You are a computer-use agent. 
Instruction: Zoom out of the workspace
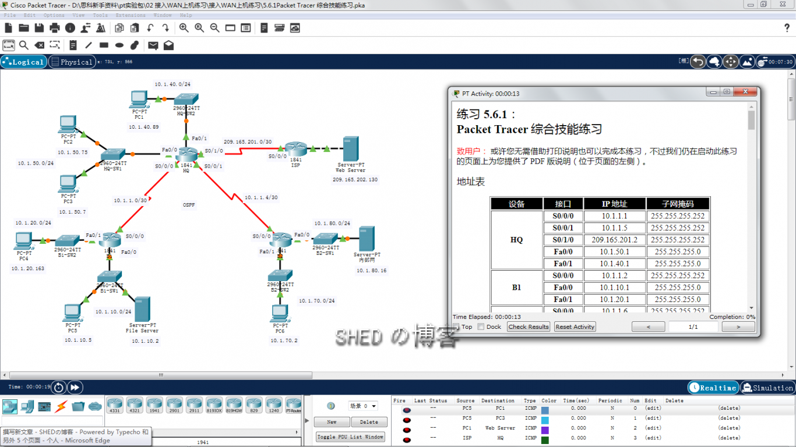click(x=214, y=27)
